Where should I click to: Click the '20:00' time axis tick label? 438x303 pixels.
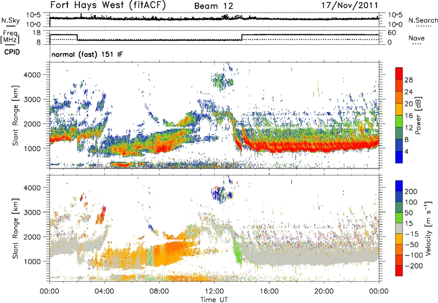[324, 292]
